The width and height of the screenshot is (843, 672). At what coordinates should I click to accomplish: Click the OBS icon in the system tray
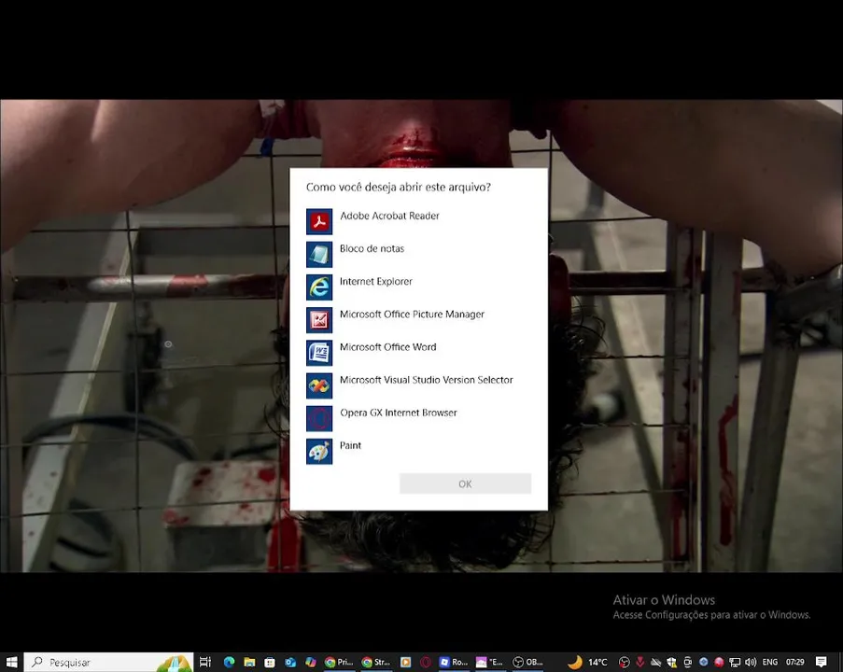tap(625, 662)
